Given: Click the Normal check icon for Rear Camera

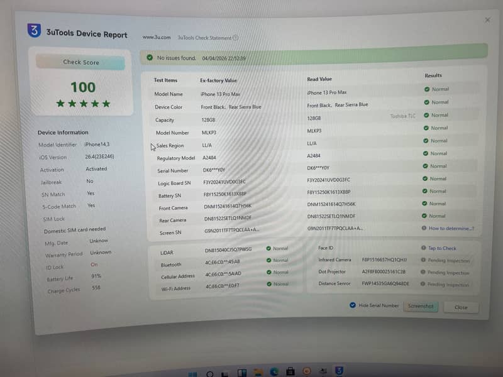Looking at the screenshot, I should click(x=424, y=216).
